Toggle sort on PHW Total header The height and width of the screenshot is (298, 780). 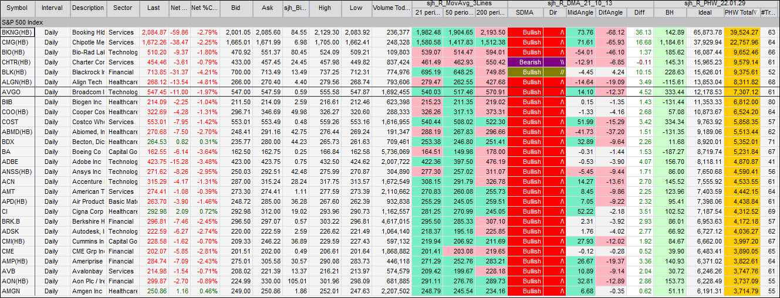click(x=741, y=12)
